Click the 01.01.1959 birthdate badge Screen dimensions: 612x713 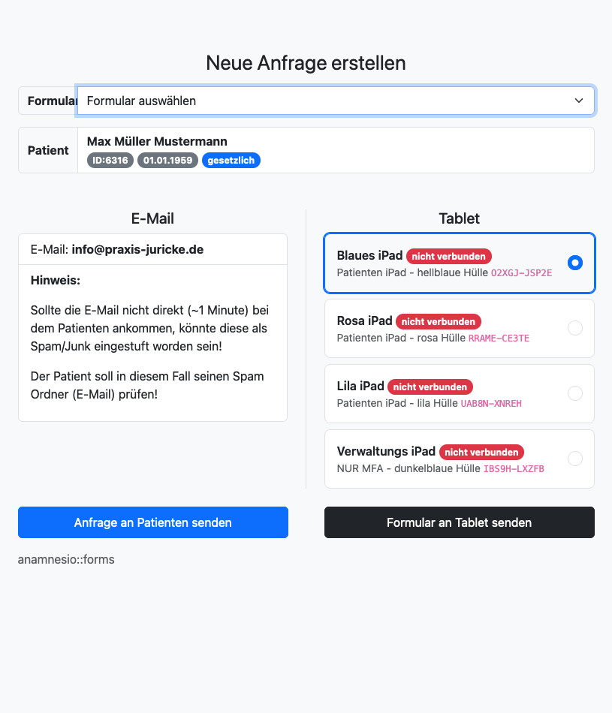pyautogui.click(x=167, y=160)
